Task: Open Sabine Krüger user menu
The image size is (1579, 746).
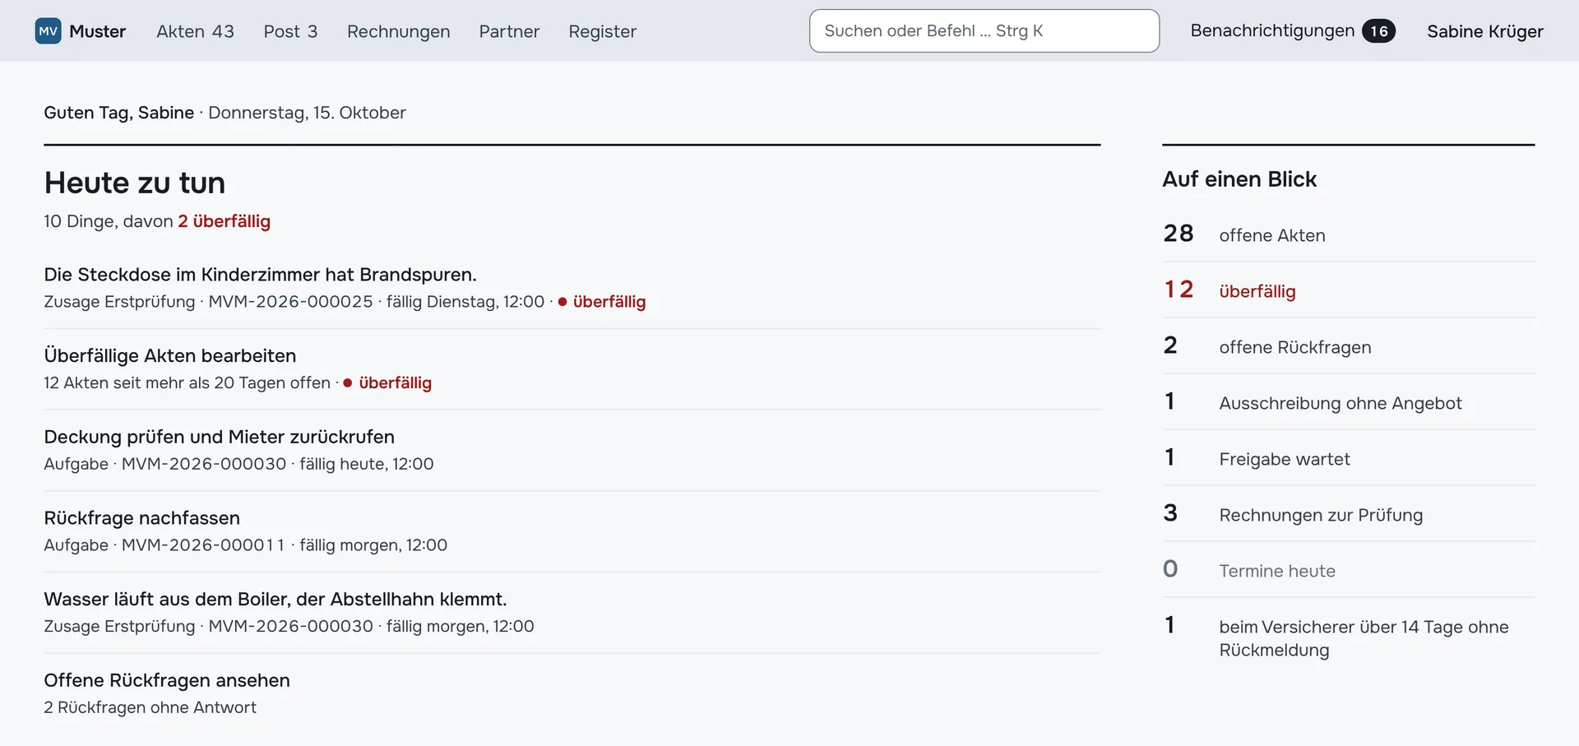Action: click(1484, 31)
